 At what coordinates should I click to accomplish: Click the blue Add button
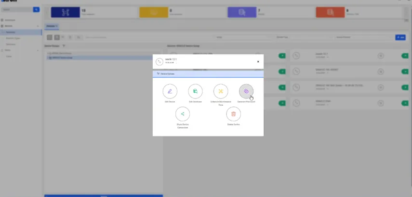[x=400, y=37]
